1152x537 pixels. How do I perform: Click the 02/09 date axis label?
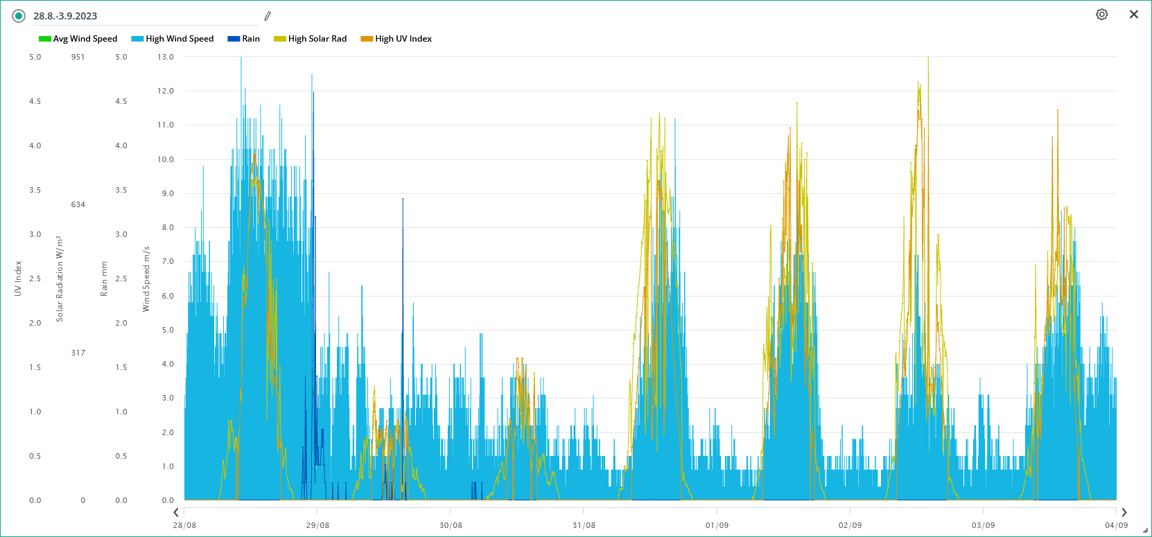[x=850, y=525]
